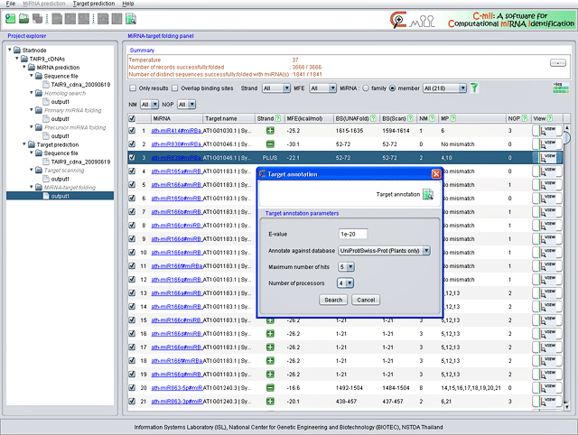
Task: Click the Cancel button in the dialog
Action: click(x=366, y=300)
